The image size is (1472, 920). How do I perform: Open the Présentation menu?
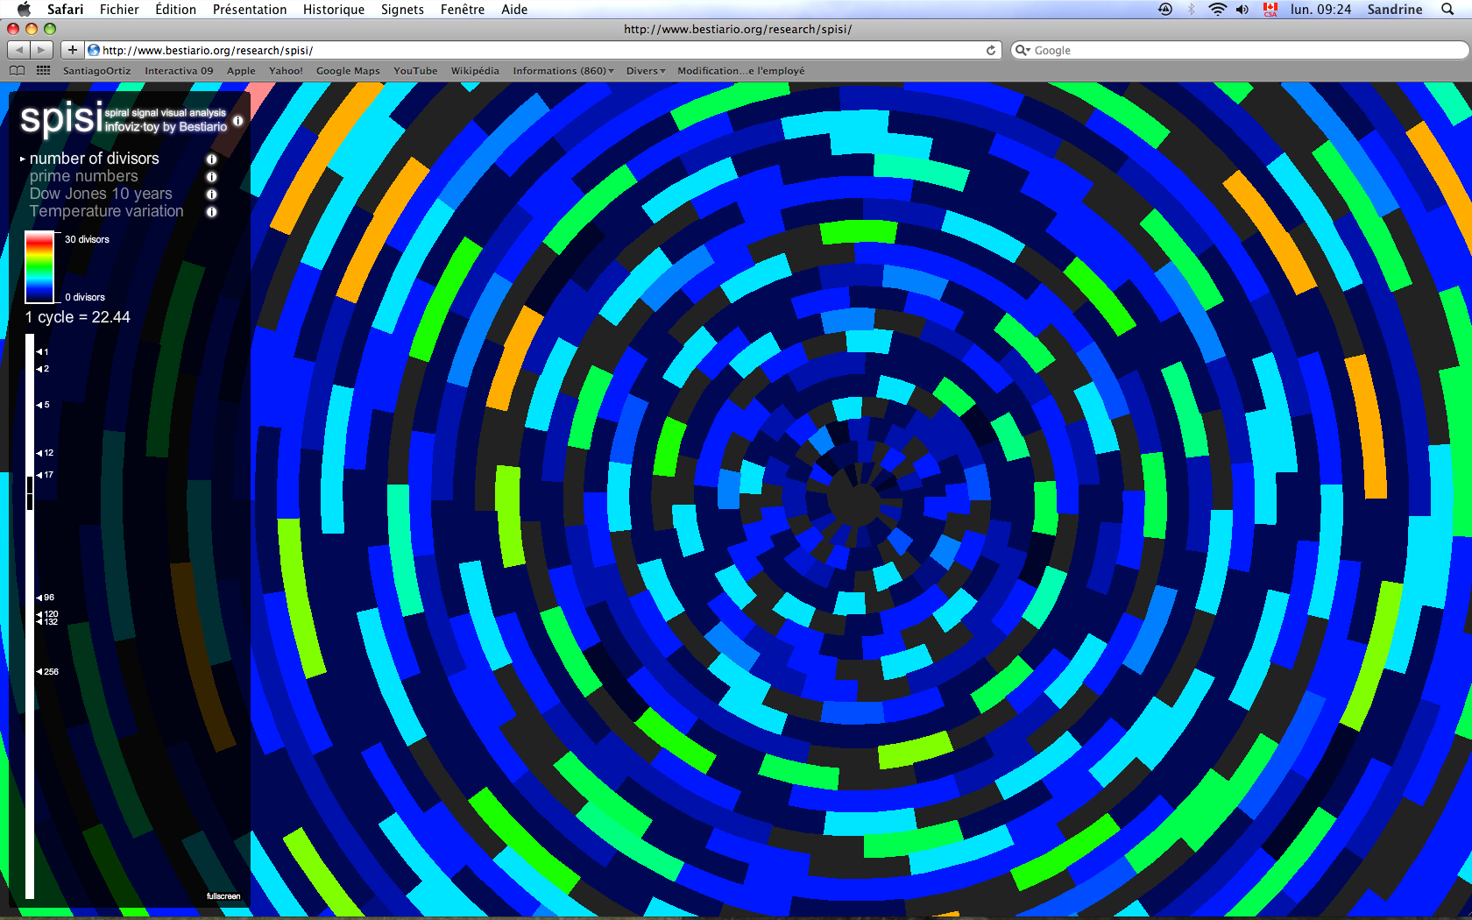pyautogui.click(x=250, y=10)
